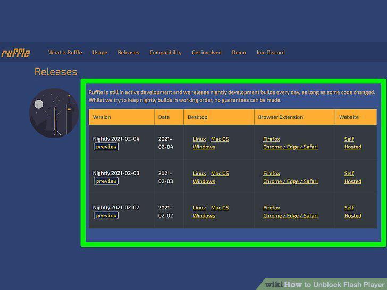Download Mac OS build for Nightly 2021-02-04

point(220,139)
